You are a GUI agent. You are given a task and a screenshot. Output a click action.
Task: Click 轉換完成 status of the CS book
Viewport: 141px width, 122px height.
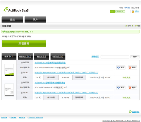click(x=126, y=98)
